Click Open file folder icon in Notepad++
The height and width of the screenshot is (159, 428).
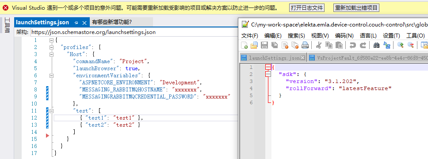[x=254, y=45]
